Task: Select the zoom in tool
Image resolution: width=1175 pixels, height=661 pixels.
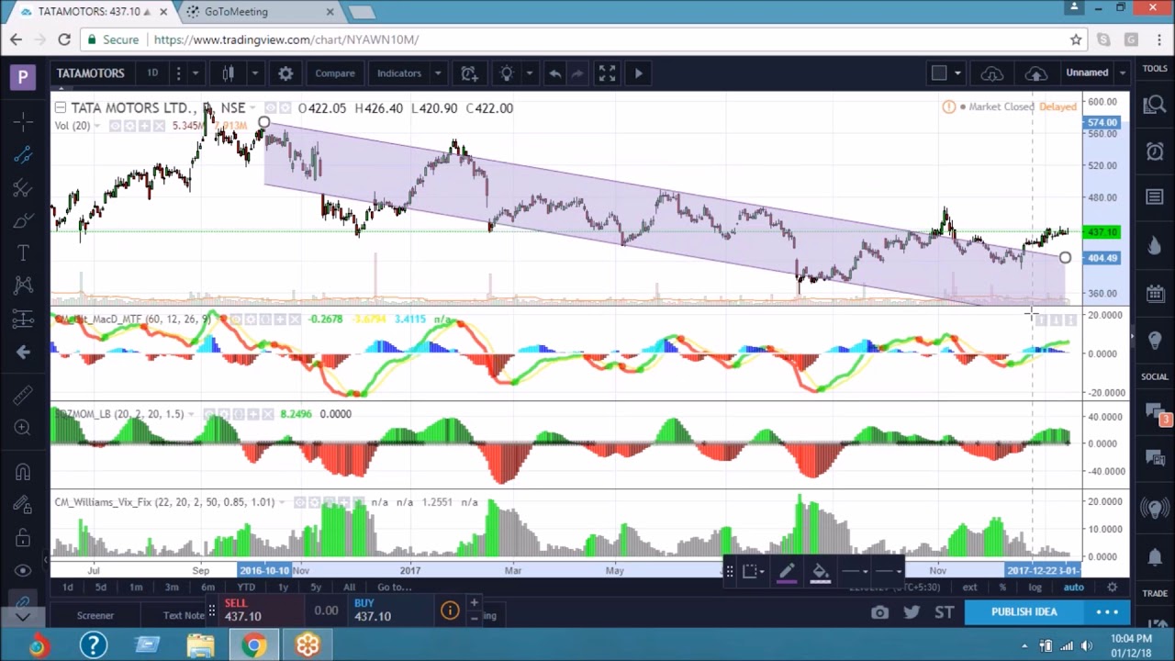Action: 23,428
